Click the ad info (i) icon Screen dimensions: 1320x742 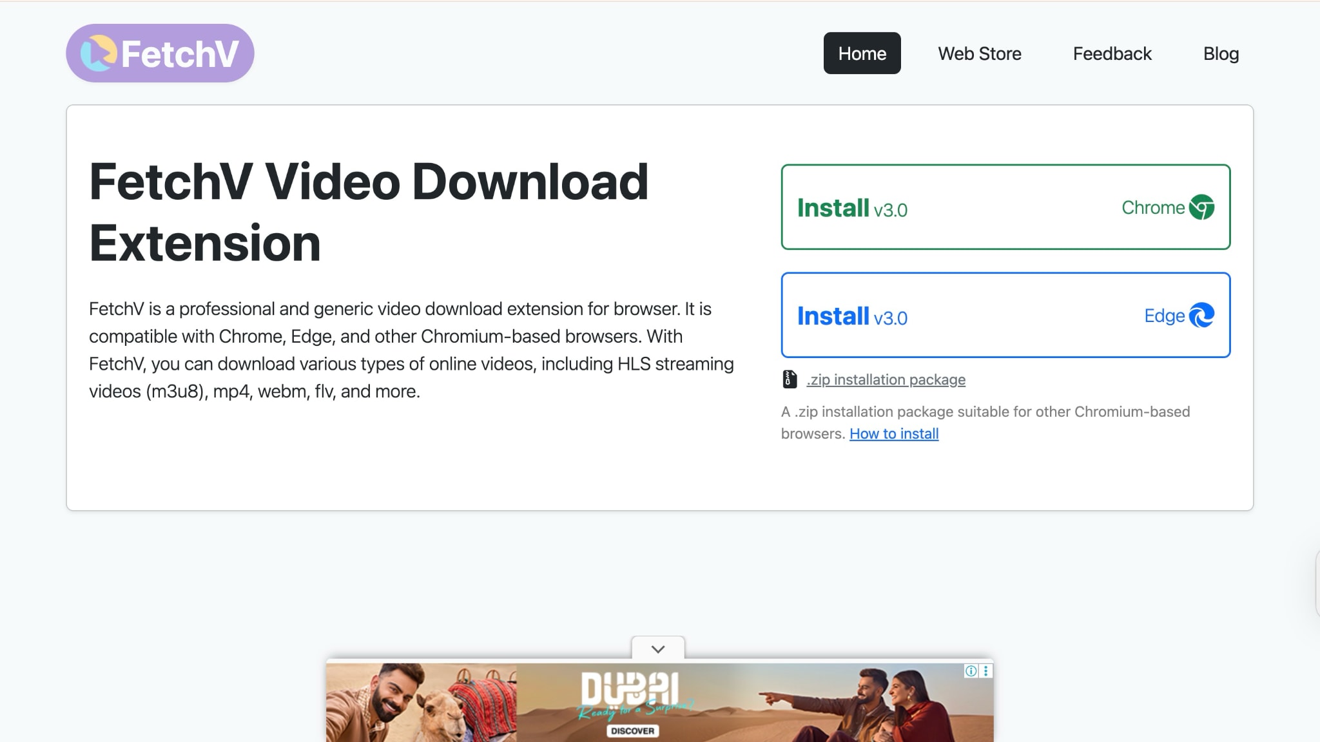(x=971, y=671)
